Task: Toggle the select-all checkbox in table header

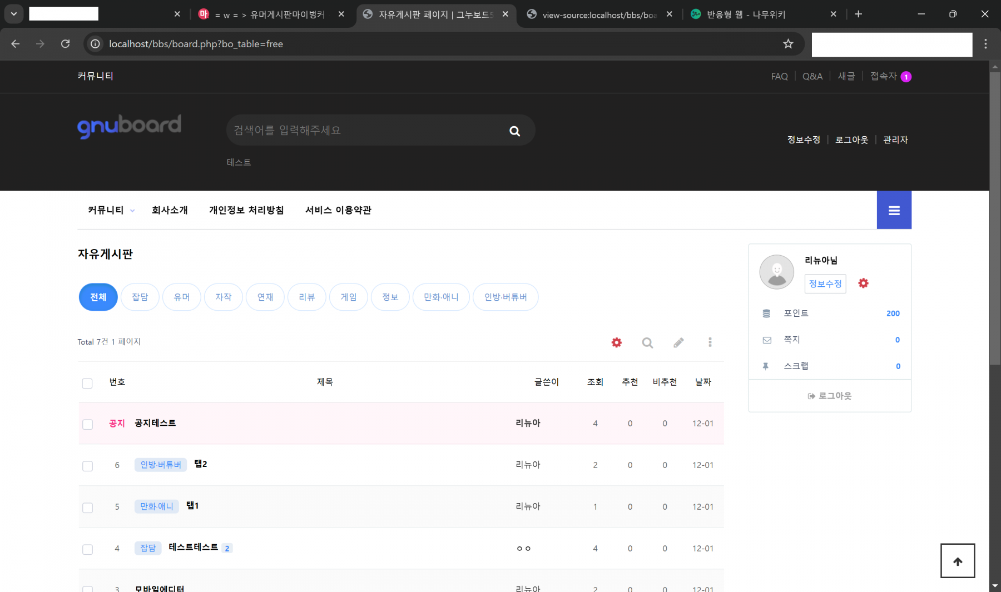Action: tap(87, 383)
